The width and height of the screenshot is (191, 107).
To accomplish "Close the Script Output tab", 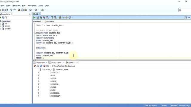I will [47, 62].
